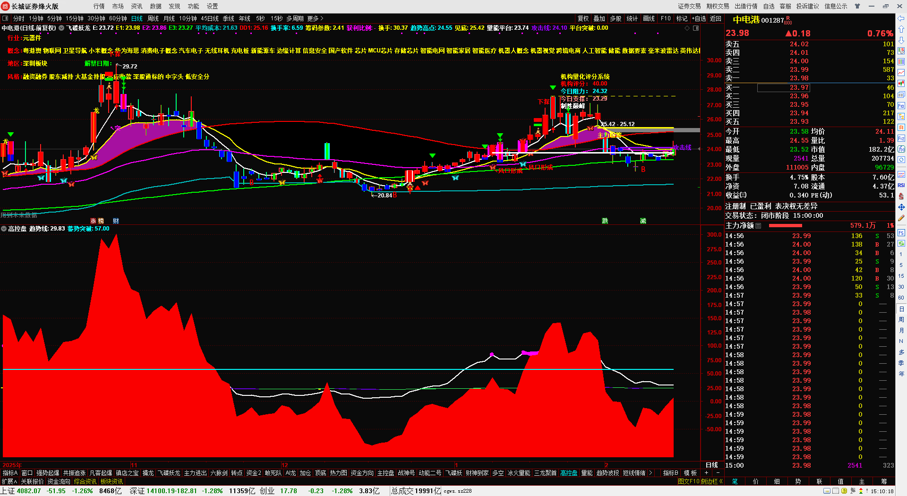Open the 行情 menu
The height and width of the screenshot is (496, 907).
click(x=99, y=6)
